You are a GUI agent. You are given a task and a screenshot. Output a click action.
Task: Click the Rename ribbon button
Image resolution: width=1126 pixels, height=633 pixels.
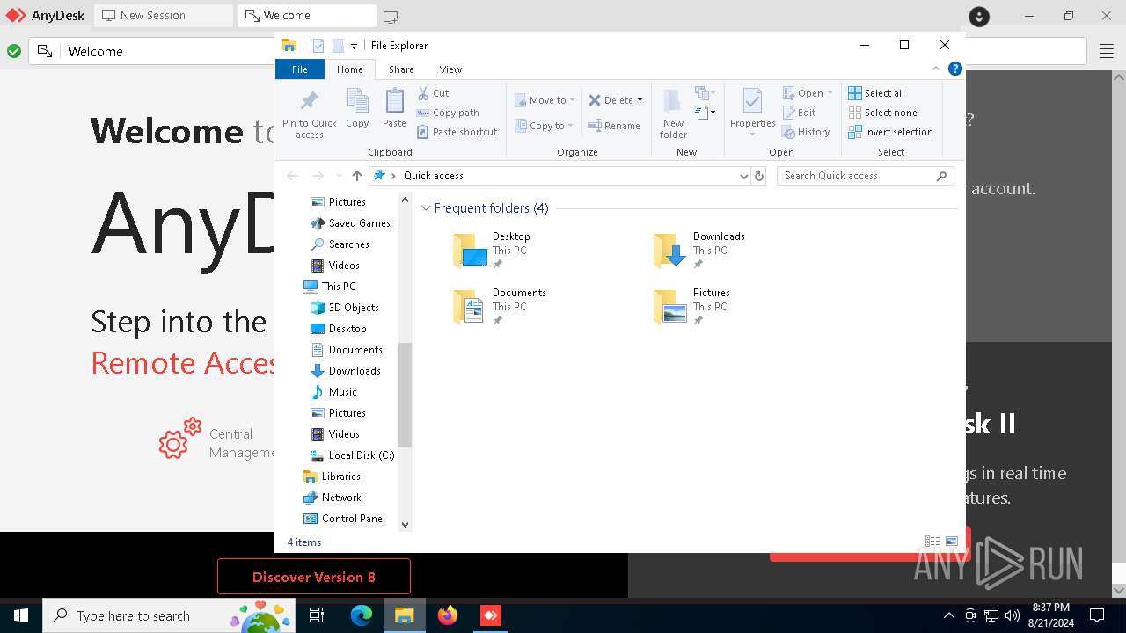tap(614, 126)
